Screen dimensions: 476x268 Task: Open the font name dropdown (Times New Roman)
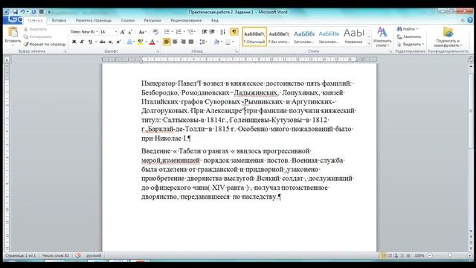coord(97,32)
